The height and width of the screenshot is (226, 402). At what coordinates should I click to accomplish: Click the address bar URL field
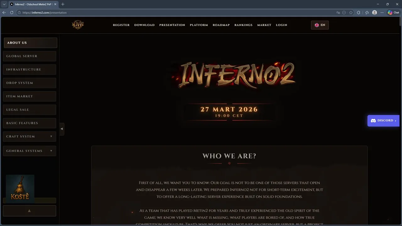click(176, 13)
